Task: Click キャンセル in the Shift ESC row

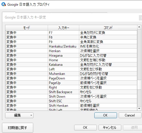Action: click(x=108, y=101)
